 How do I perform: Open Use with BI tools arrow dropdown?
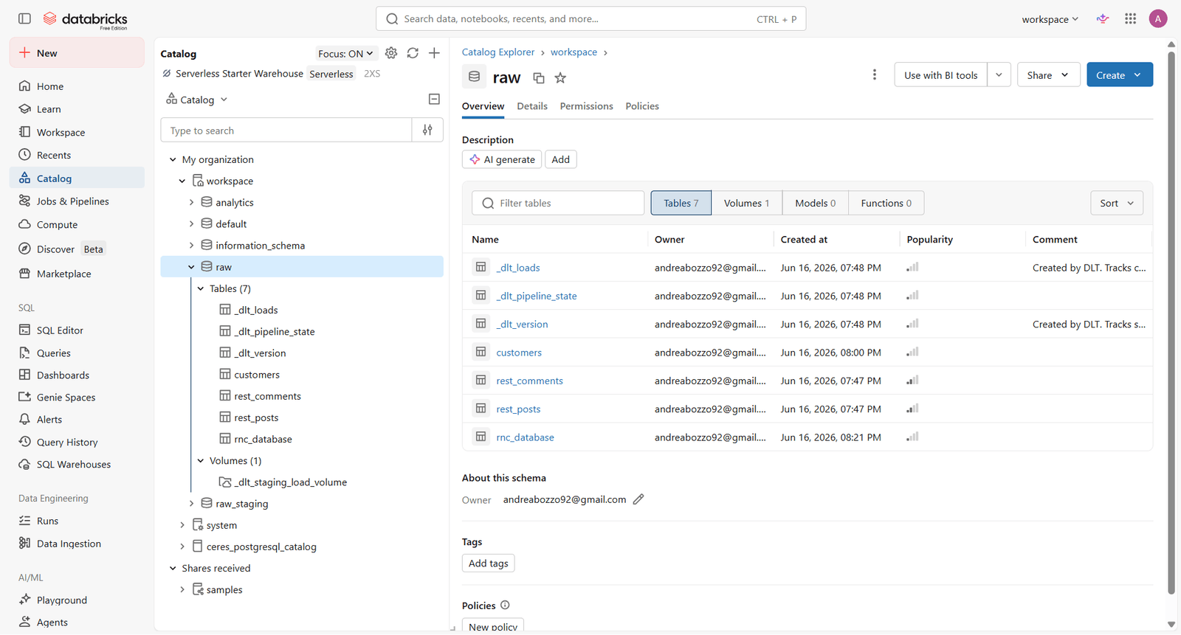pos(999,74)
